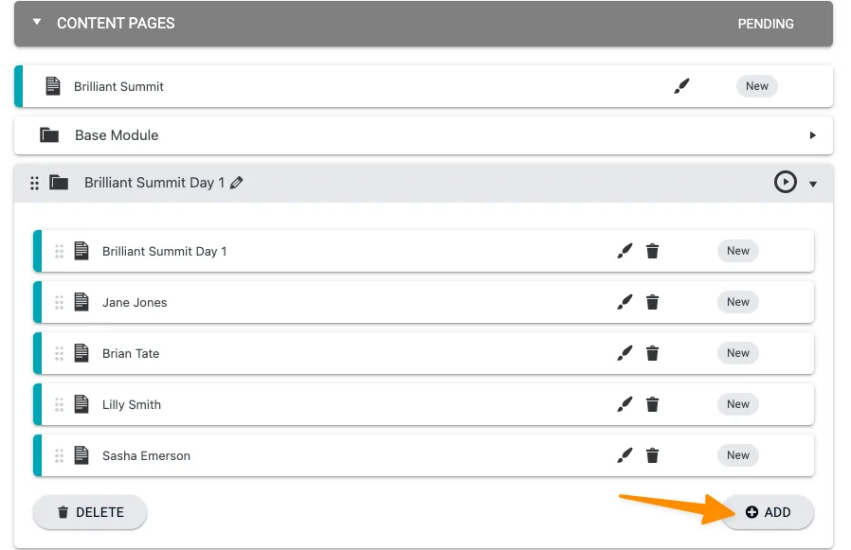Expand the Base Module folder arrow

tap(812, 135)
